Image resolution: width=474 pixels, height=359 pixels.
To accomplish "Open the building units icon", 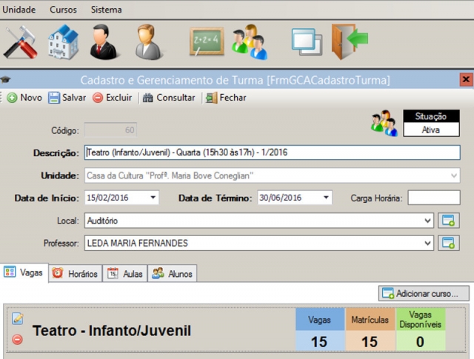I will coord(63,42).
